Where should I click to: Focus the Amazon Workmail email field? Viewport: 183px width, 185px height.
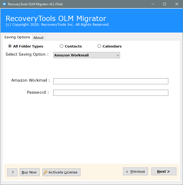[x=111, y=81]
